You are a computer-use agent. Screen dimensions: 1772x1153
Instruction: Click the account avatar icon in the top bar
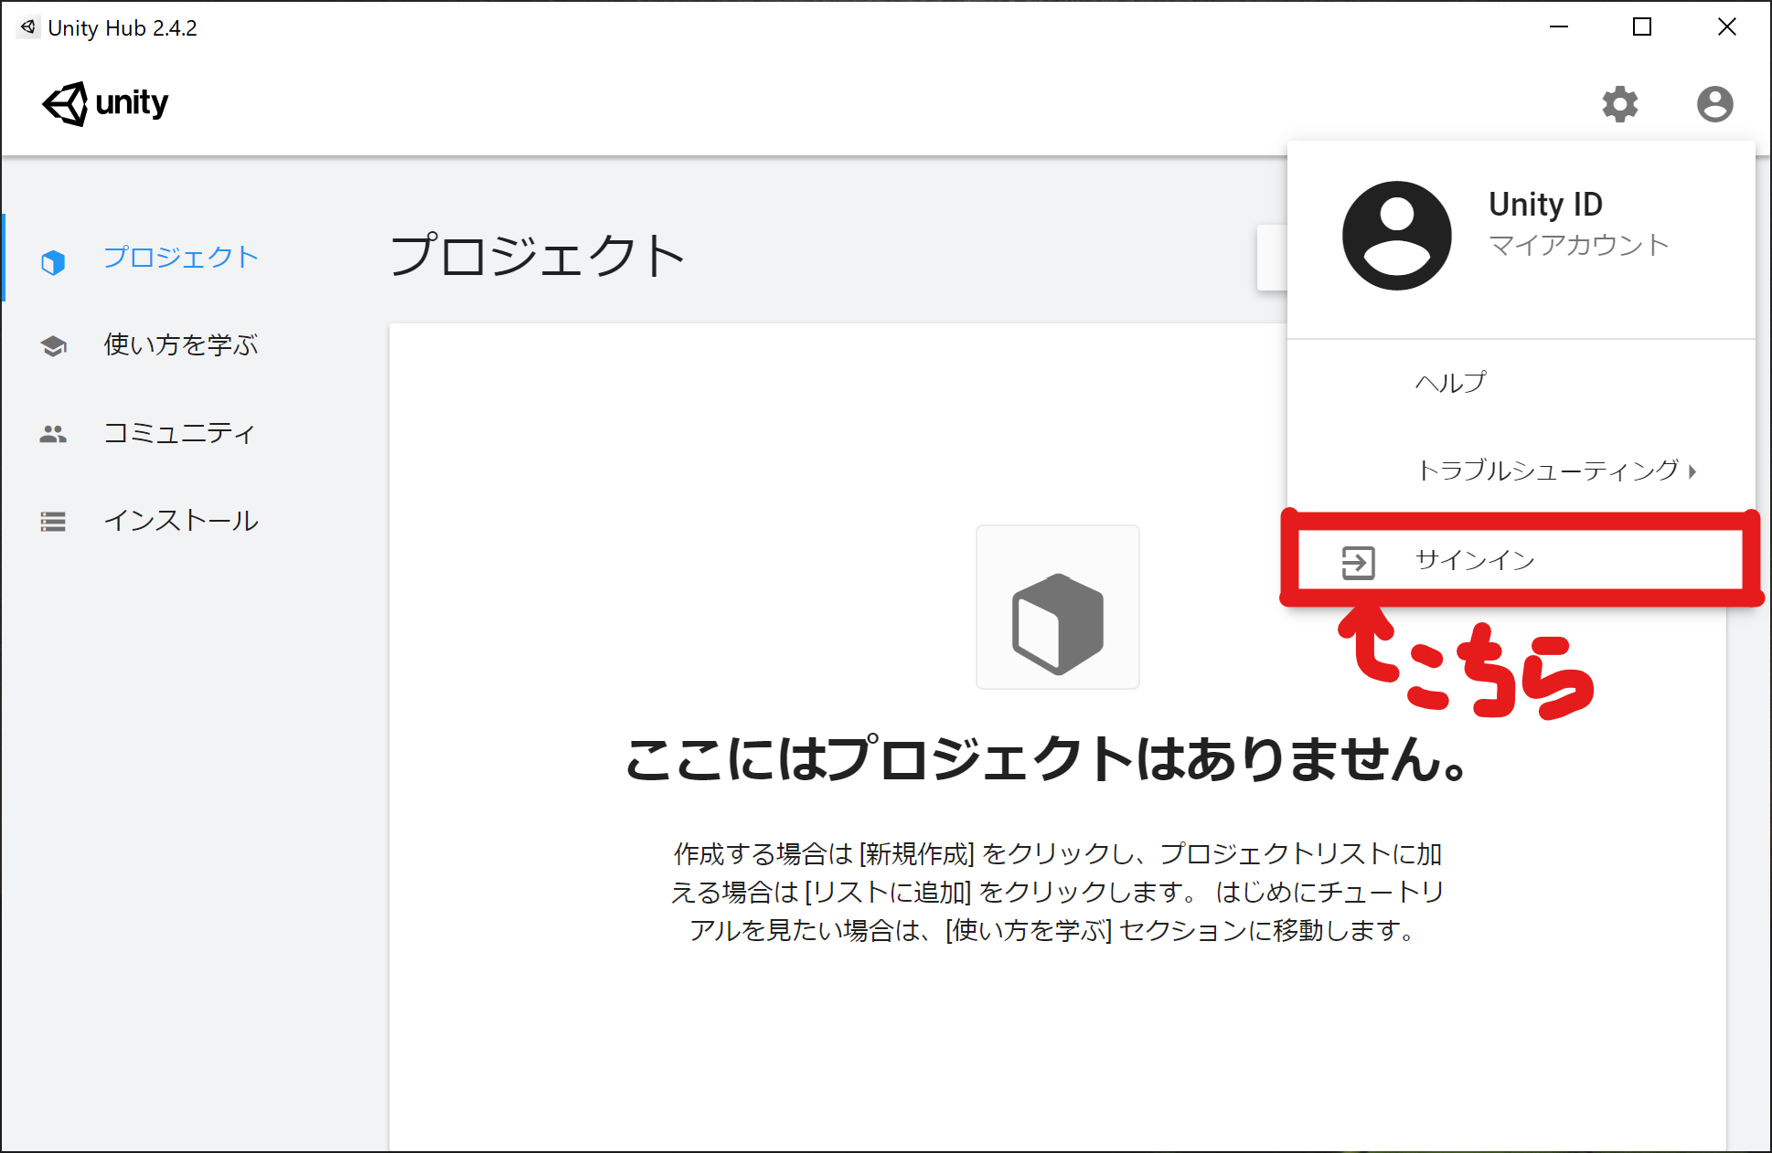coord(1714,103)
